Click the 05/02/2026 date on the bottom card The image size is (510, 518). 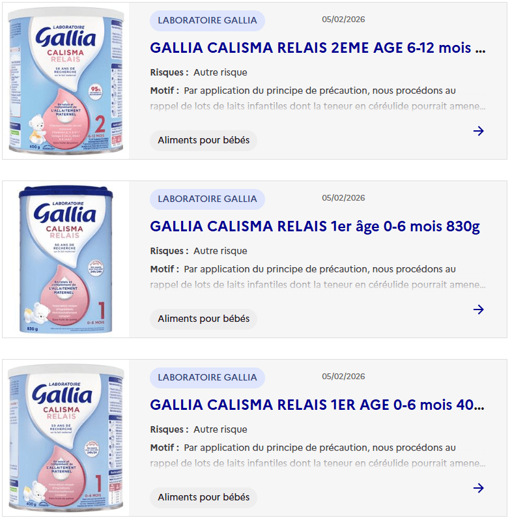(343, 376)
